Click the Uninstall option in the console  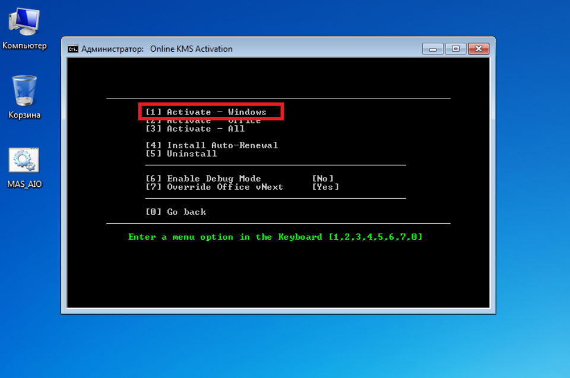181,154
